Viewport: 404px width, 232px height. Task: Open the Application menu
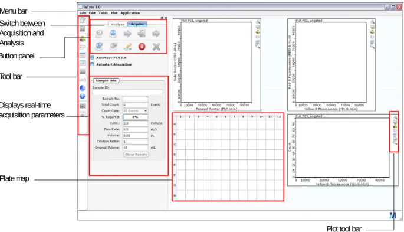point(130,13)
